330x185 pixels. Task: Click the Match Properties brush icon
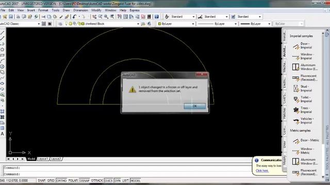coord(61,16)
